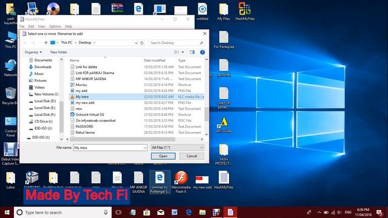
Task: Select the For Pankajee desktop file
Action: click(224, 39)
